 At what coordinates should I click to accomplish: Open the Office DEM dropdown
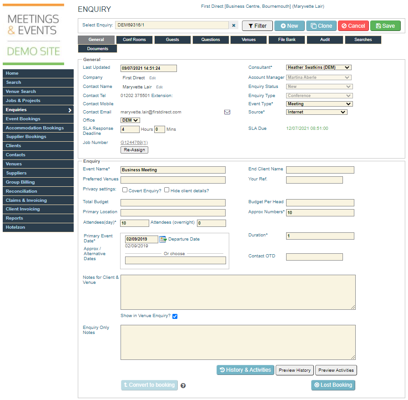130,120
